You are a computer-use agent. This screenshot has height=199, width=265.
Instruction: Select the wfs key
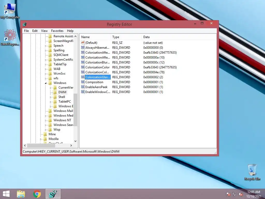[x=56, y=78]
